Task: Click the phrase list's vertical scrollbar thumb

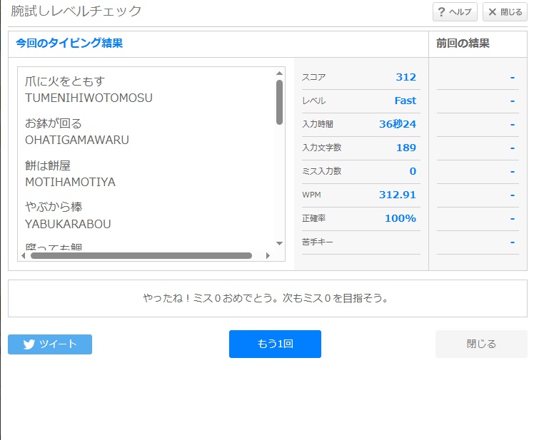Action: pyautogui.click(x=279, y=102)
